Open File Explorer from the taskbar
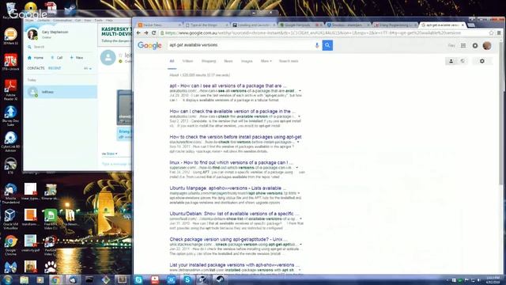Screen dimensions: 506x285 click(25, 279)
